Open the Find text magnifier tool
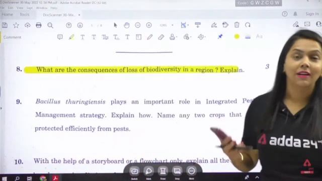Image resolution: width=322 pixels, height=181 pixels. [x=50, y=25]
